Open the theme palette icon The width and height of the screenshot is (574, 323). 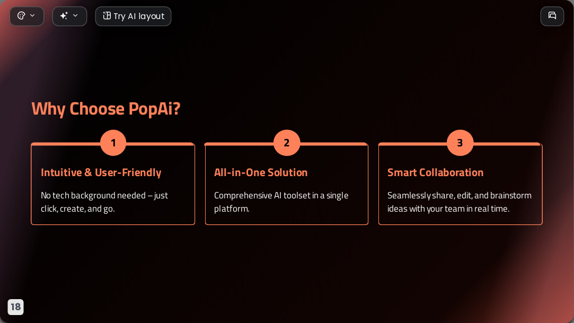21,16
